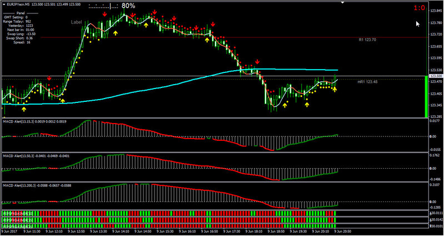Click the '9 Jun 17:30' time axis label

tap(232, 232)
